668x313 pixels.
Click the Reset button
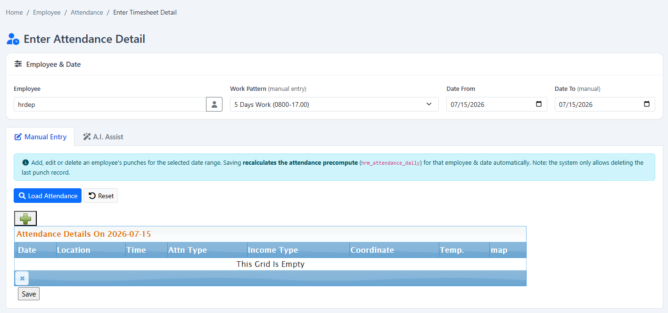(101, 196)
